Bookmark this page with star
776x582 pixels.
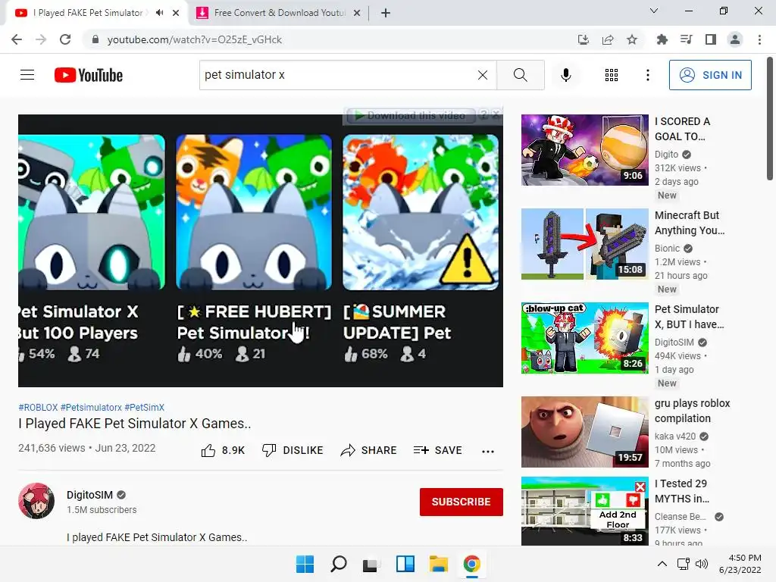pyautogui.click(x=632, y=39)
